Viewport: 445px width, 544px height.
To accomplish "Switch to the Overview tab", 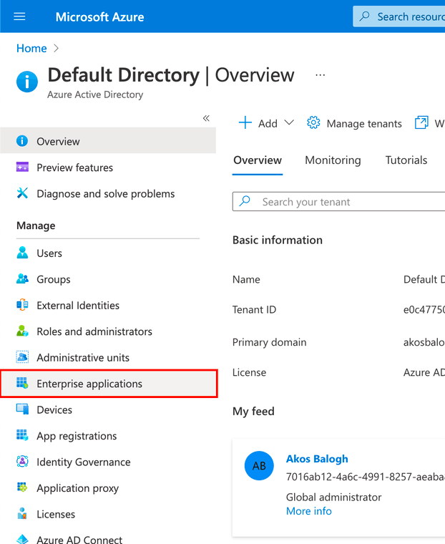I will [x=258, y=160].
